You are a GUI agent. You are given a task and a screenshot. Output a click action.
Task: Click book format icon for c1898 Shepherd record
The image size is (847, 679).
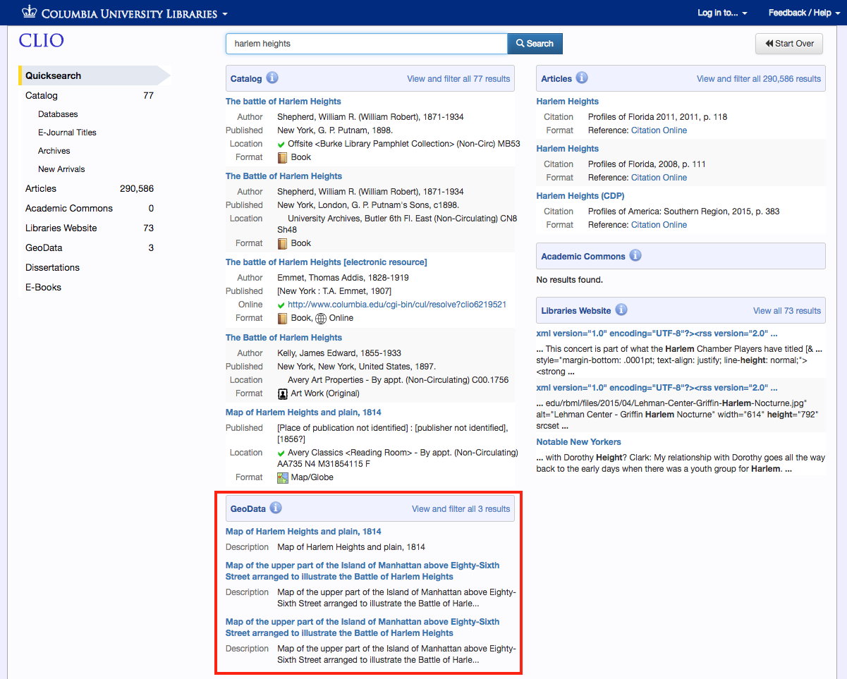click(283, 243)
